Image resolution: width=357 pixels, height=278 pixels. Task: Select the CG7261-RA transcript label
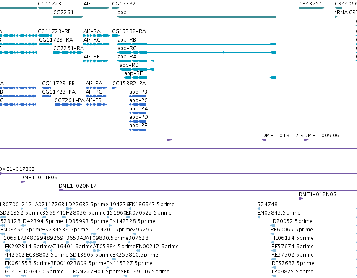68,48
